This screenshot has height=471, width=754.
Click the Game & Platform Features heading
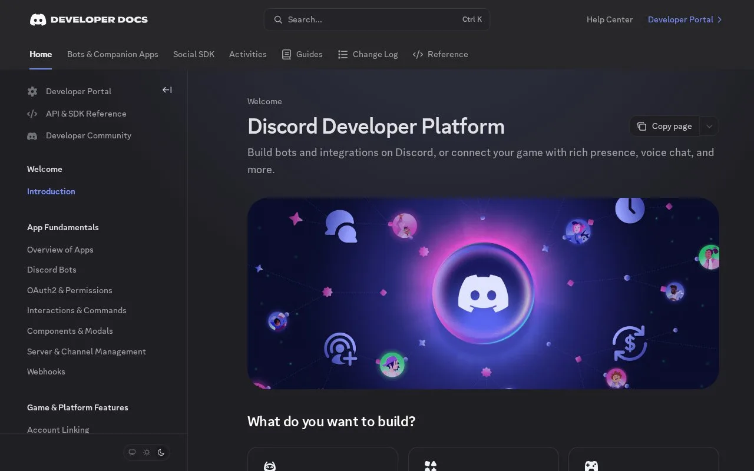tap(78, 407)
